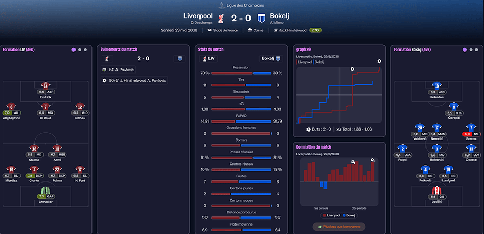
Task: Click the "Plus bas que la moyenne" button
Action: pyautogui.click(x=339, y=227)
